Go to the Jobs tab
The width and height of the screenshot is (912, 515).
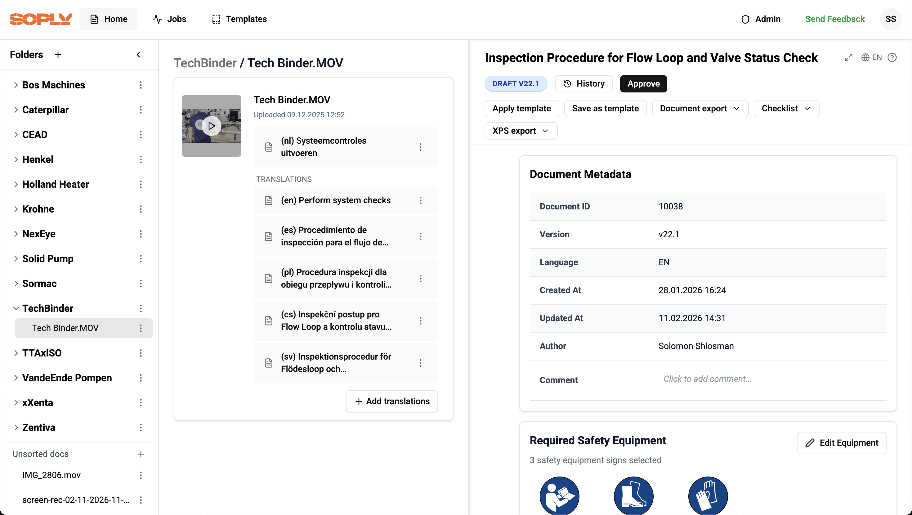[170, 19]
